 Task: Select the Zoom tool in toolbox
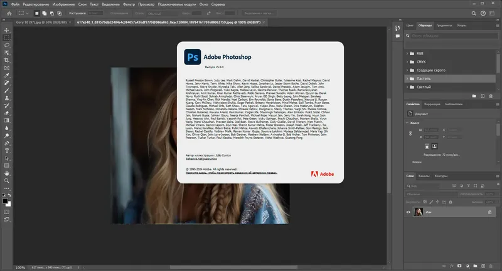[x=7, y=181]
